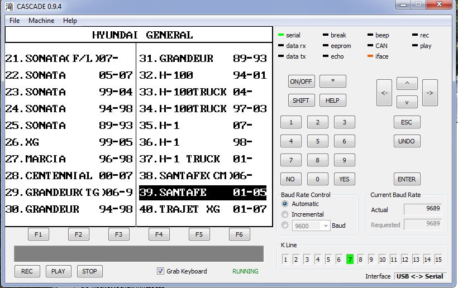The width and height of the screenshot is (458, 288).
Task: Click the REC button
Action: tap(27, 271)
